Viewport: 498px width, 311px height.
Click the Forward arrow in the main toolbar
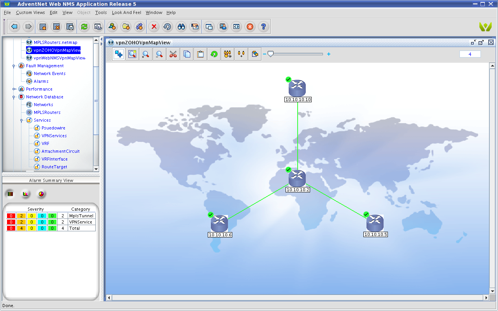click(28, 27)
